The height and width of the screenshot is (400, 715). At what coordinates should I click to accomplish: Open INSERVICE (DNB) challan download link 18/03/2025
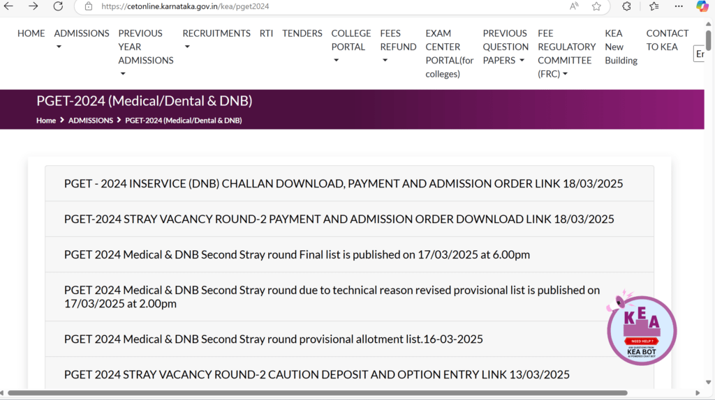point(349,183)
